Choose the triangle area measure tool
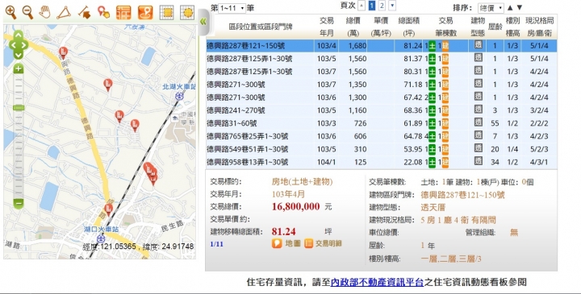 (x=64, y=13)
